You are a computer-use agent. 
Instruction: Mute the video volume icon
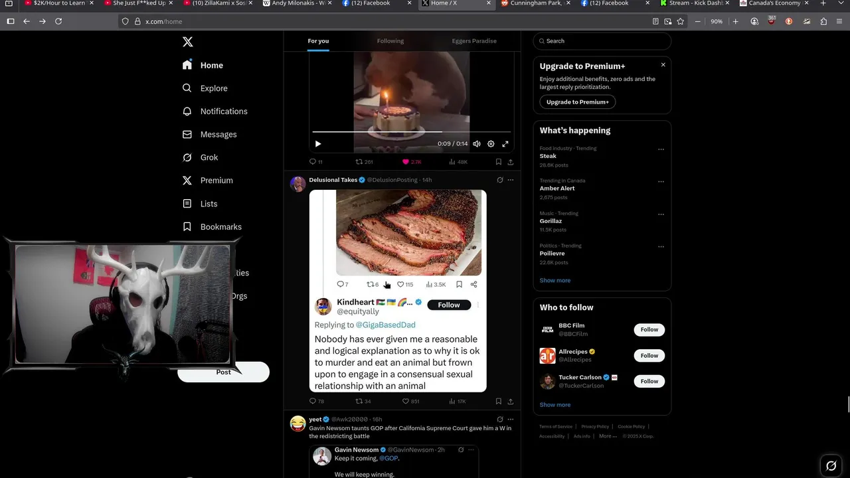point(477,144)
